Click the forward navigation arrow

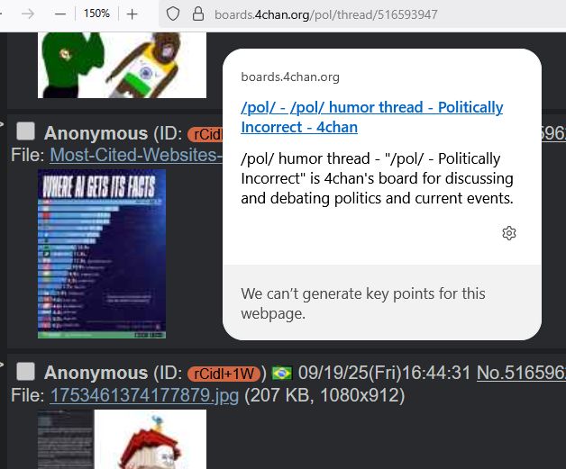click(x=28, y=14)
